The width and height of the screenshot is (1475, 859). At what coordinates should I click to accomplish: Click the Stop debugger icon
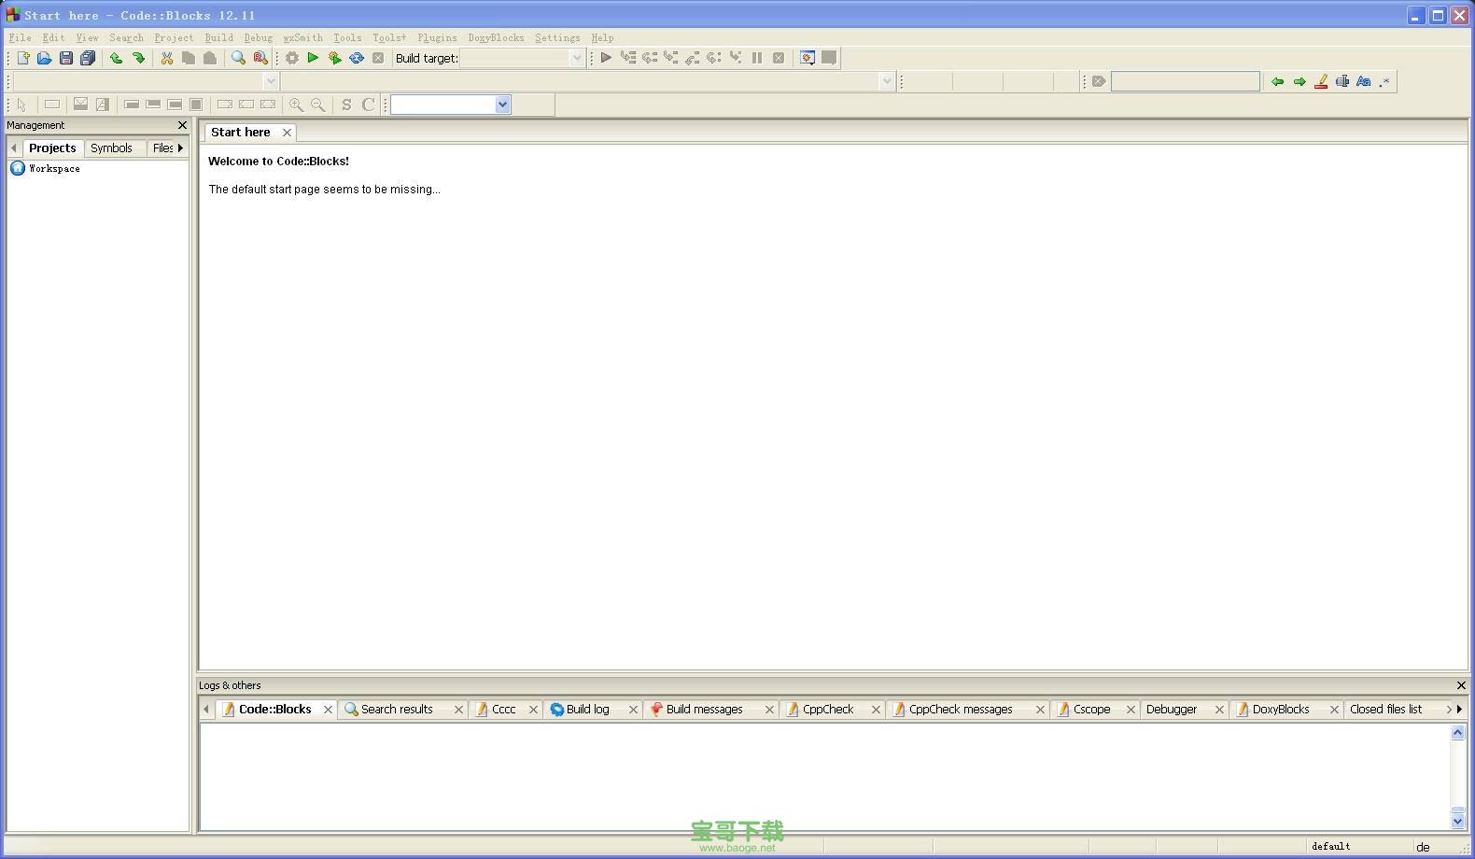779,58
